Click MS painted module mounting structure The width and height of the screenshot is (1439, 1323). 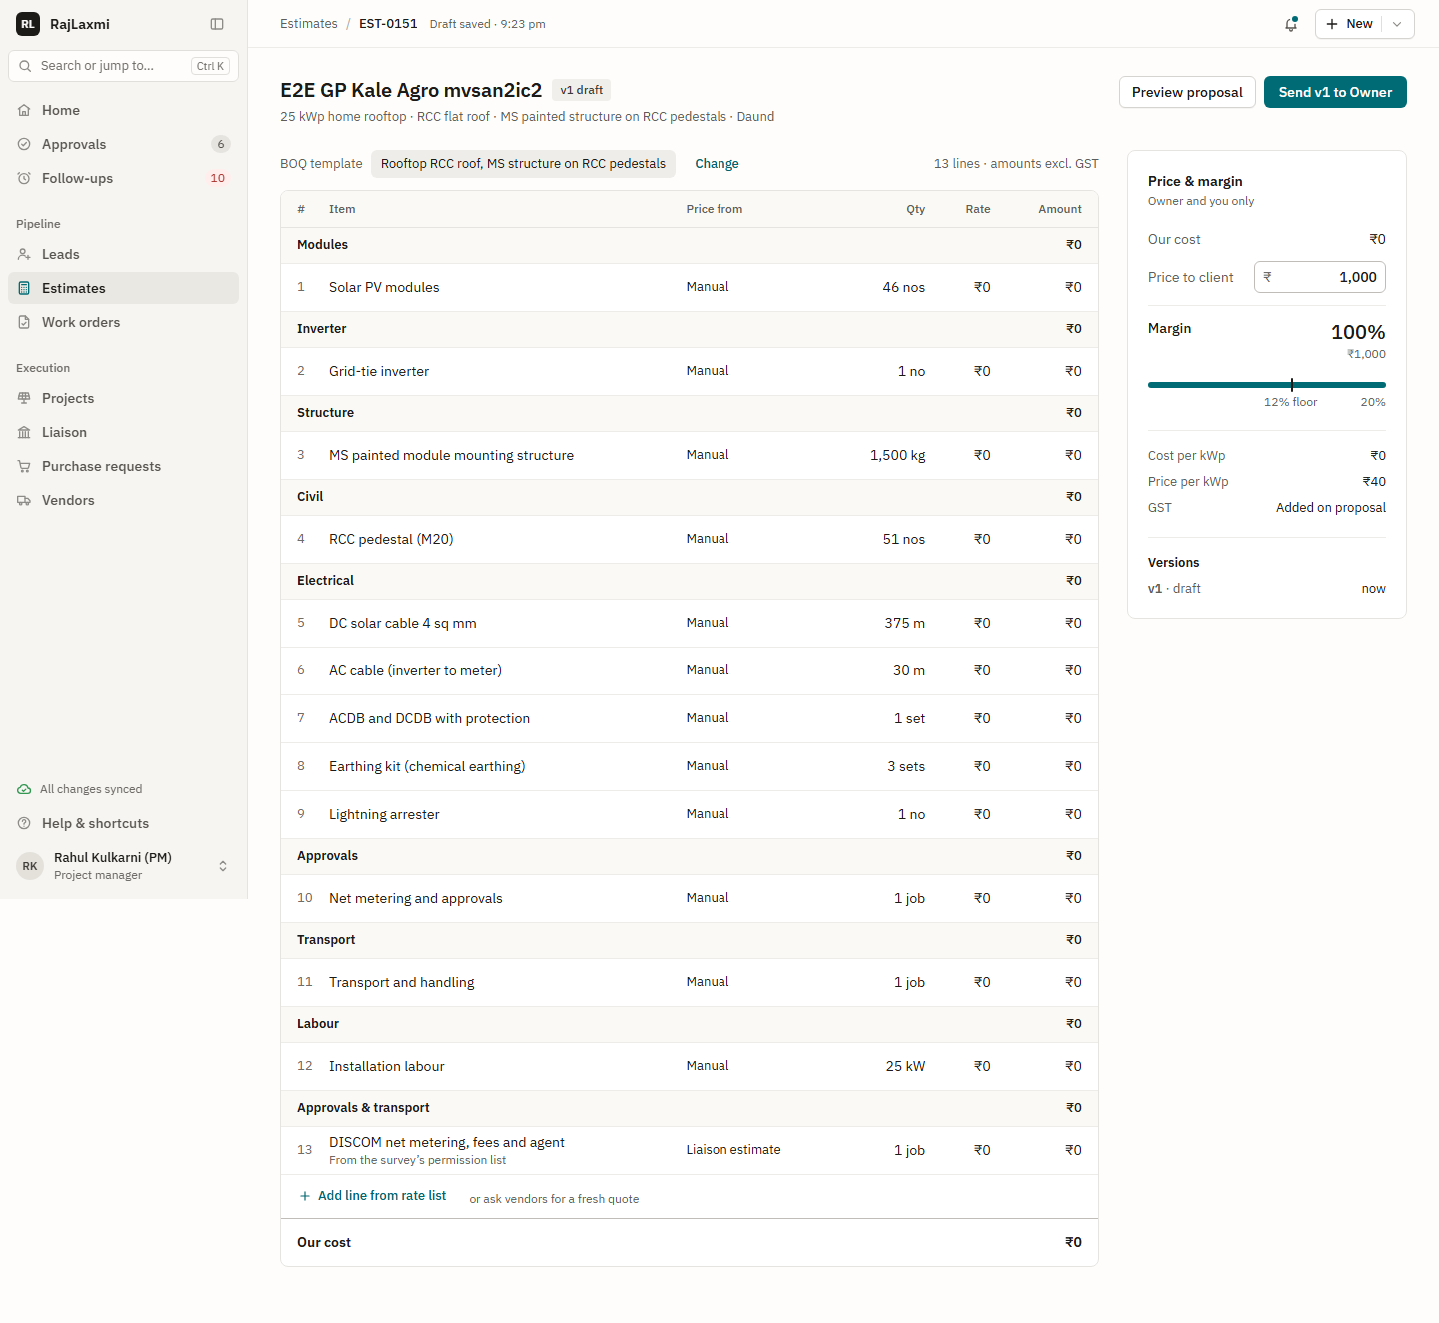pyautogui.click(x=451, y=455)
